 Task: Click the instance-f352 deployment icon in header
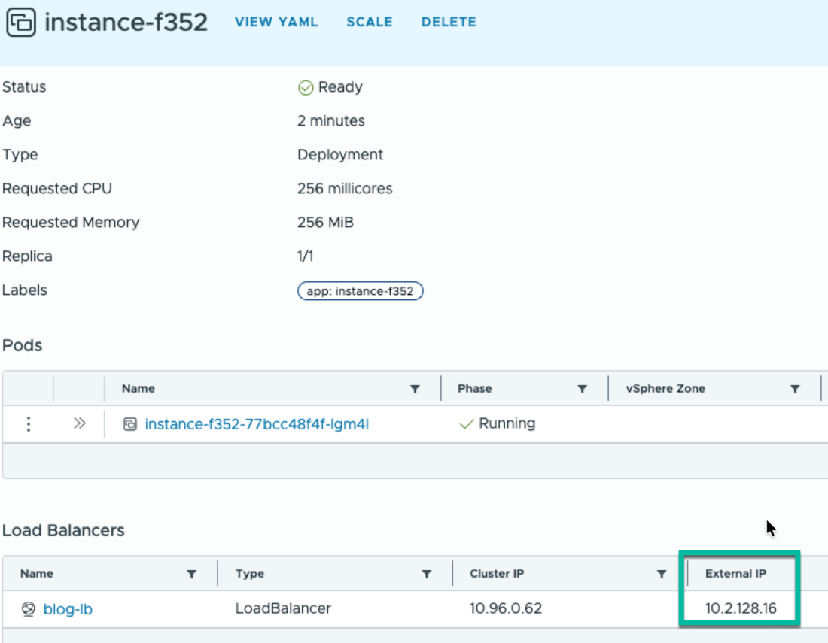click(x=20, y=22)
